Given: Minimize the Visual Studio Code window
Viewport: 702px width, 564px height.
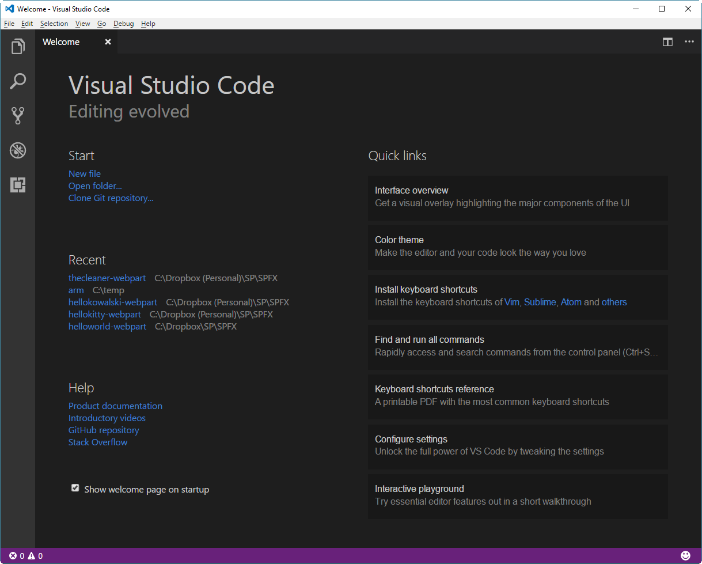Looking at the screenshot, I should coord(636,9).
